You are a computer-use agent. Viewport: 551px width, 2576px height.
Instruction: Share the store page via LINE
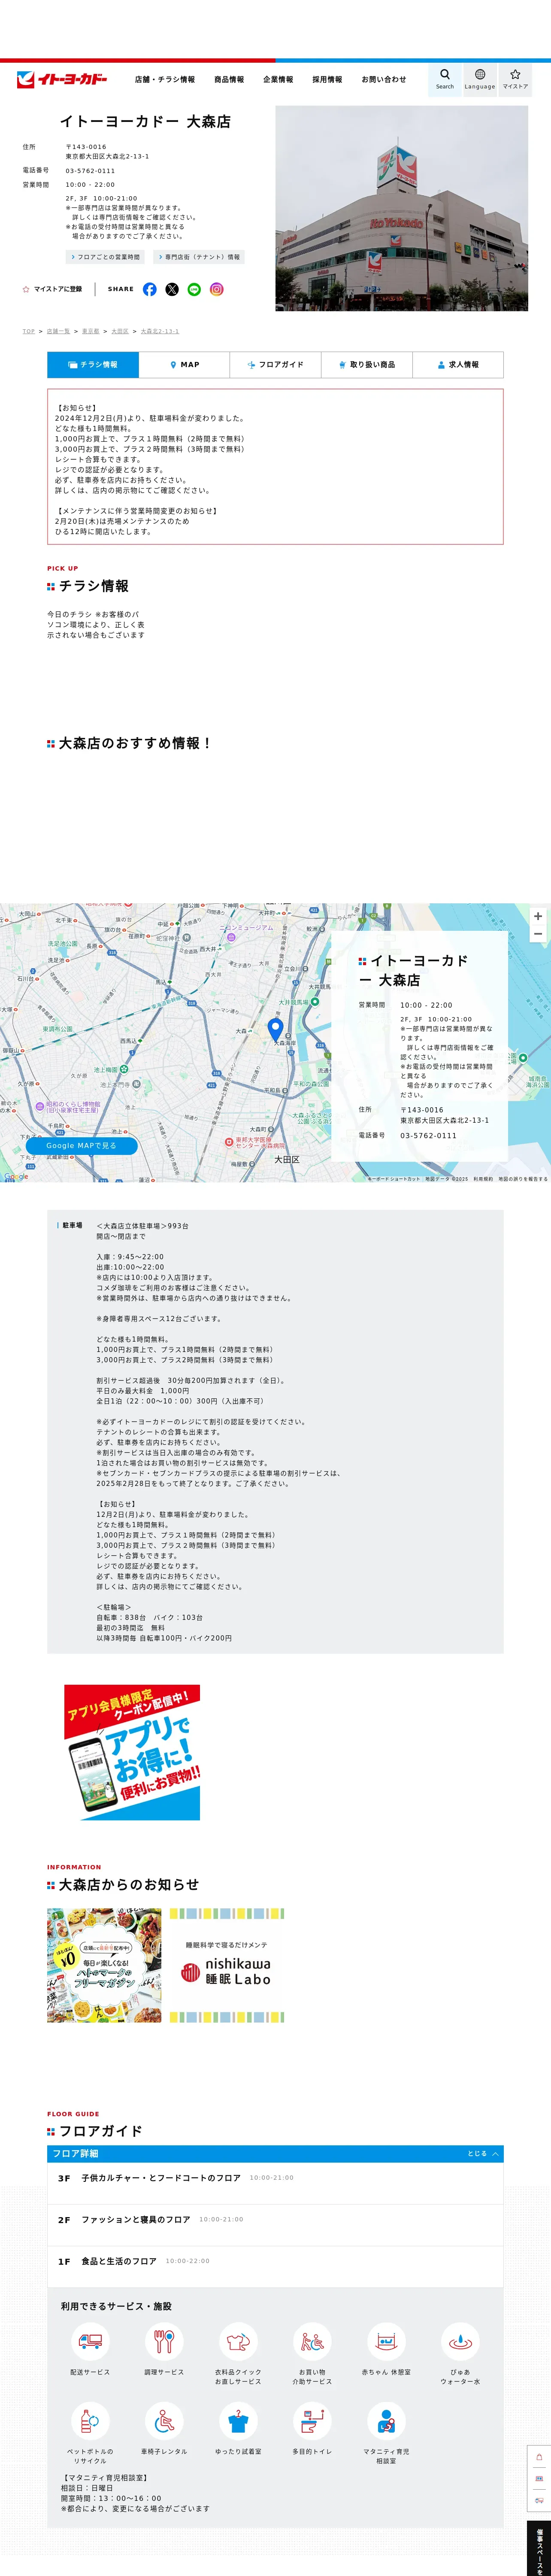coord(194,289)
